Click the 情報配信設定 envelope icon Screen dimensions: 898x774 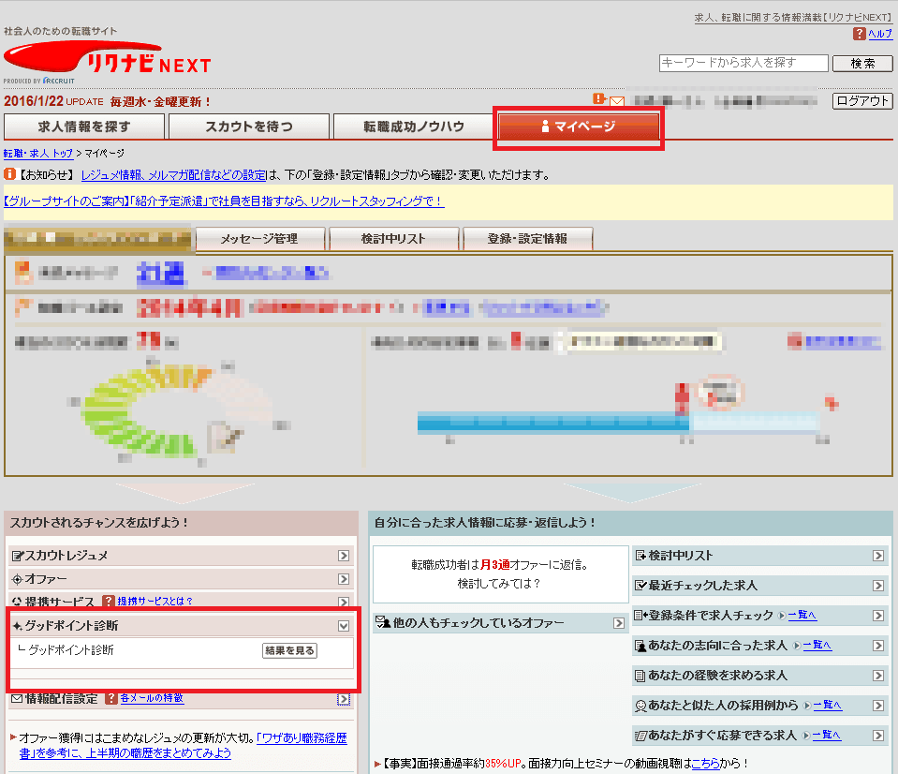pos(17,698)
